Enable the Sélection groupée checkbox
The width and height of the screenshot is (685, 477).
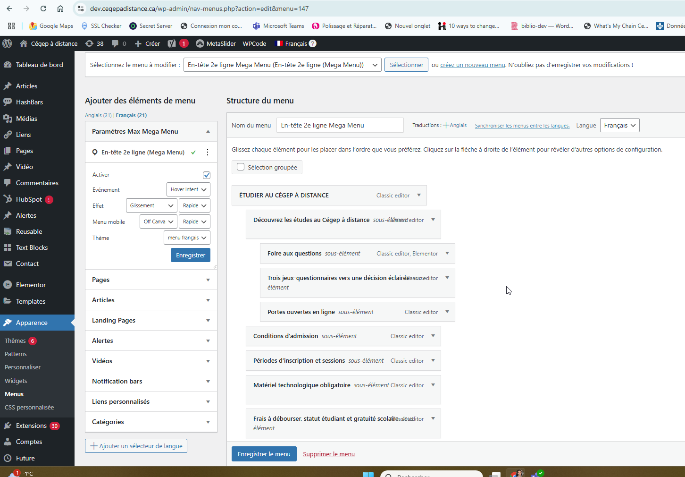(241, 167)
